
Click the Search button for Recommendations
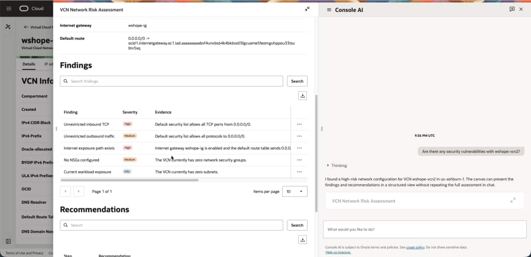click(x=297, y=225)
